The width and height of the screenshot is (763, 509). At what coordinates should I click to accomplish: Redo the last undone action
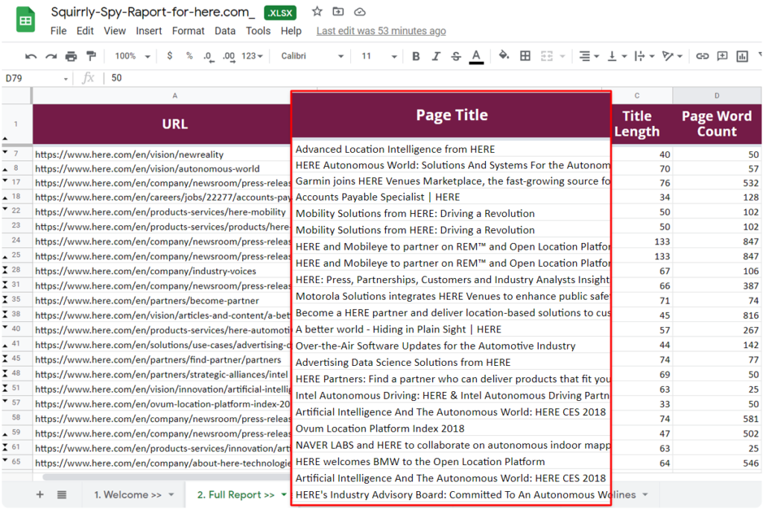click(51, 57)
